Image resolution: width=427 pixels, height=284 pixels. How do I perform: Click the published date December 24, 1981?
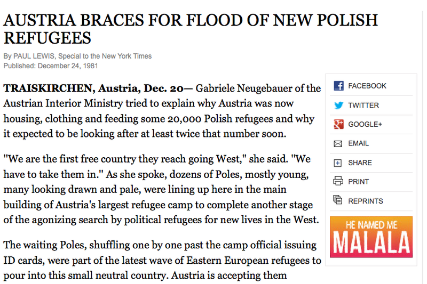click(68, 66)
